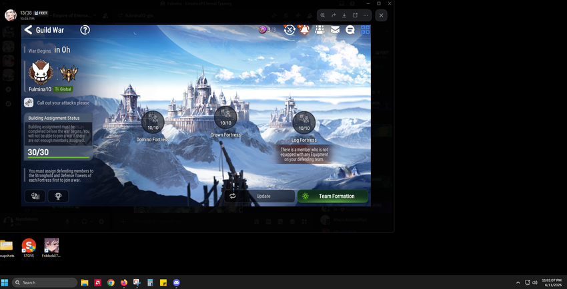Select the Domino Fortress 10/10 marker
Screen dimensions: 567x289
tap(153, 122)
